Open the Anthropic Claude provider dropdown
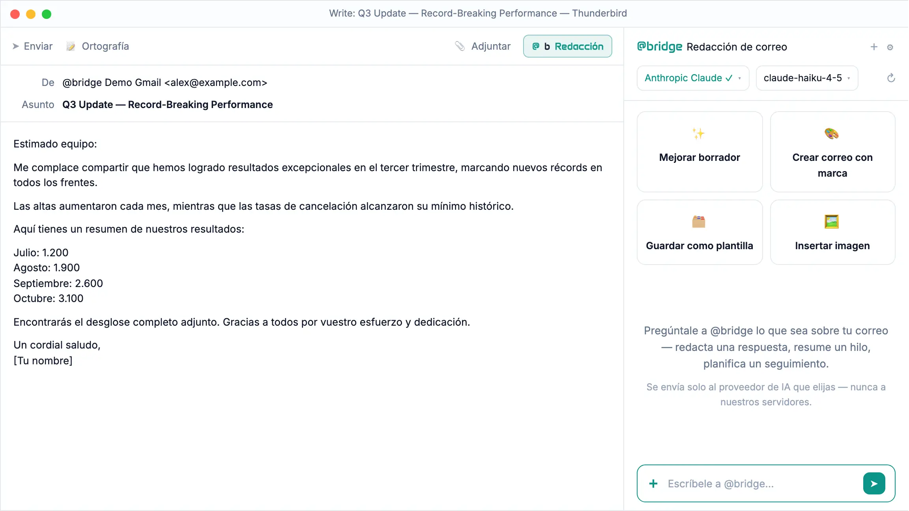The width and height of the screenshot is (909, 511). 693,78
